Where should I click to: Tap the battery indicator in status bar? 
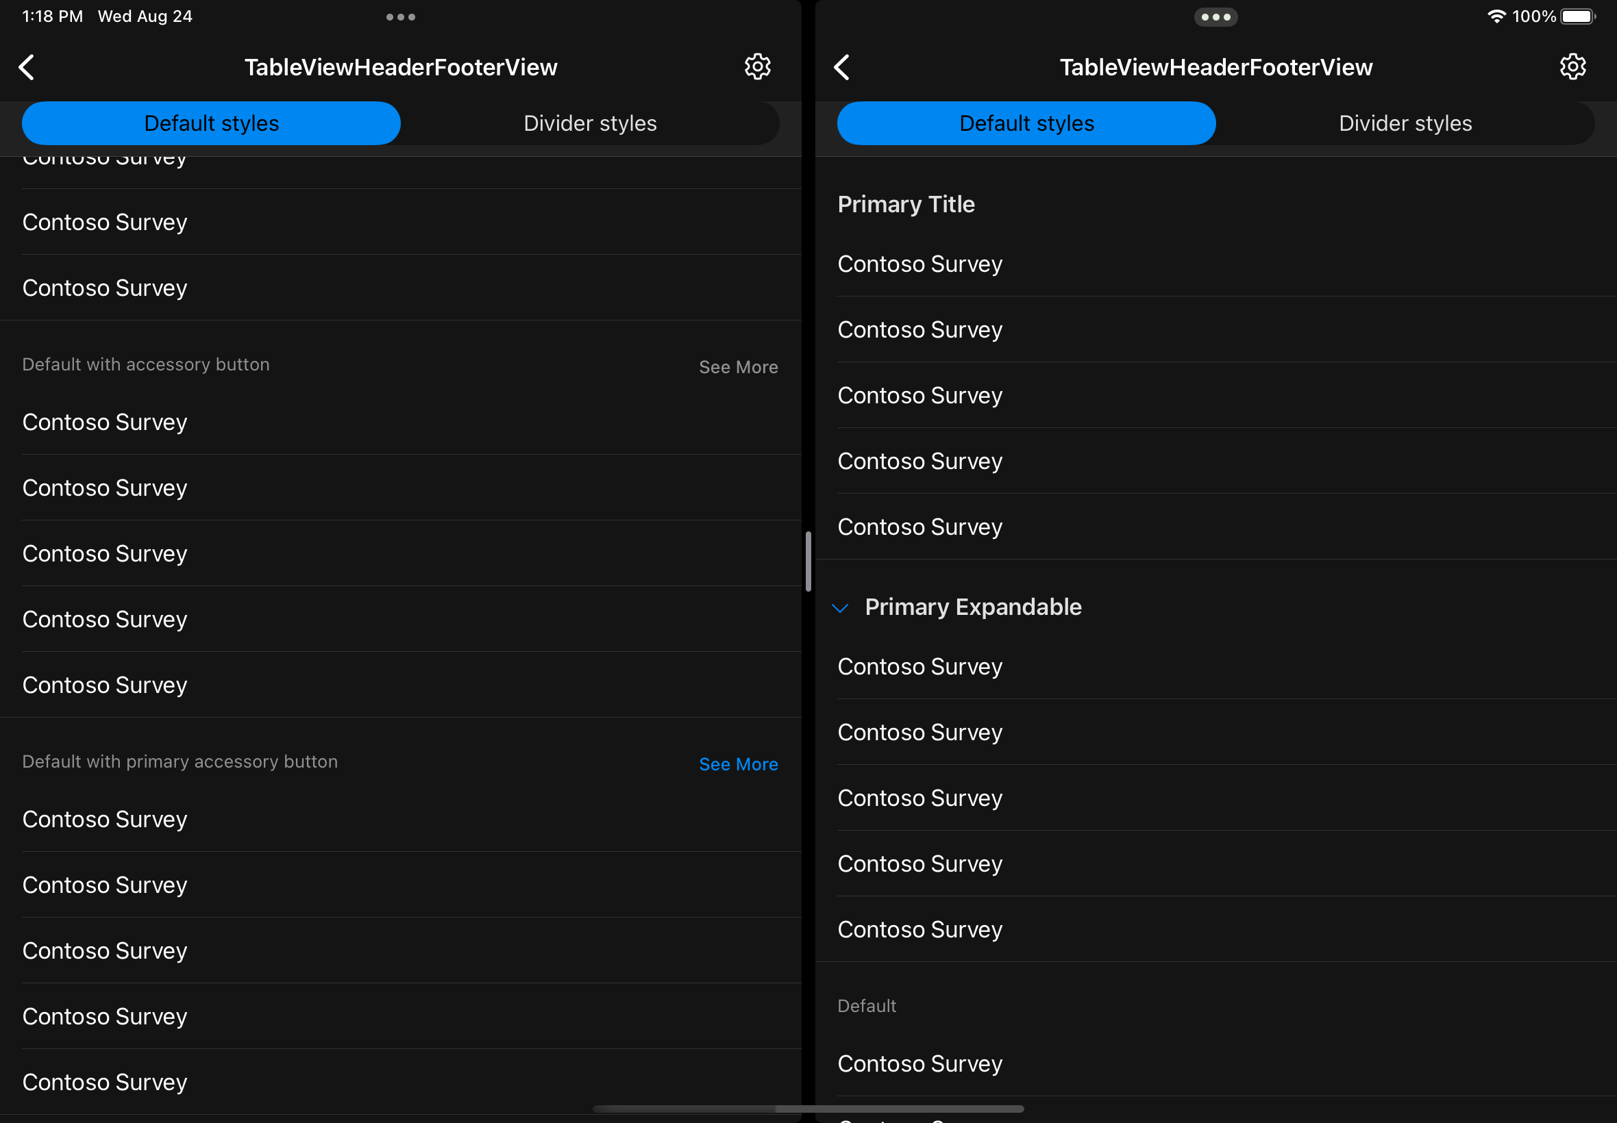1576,16
